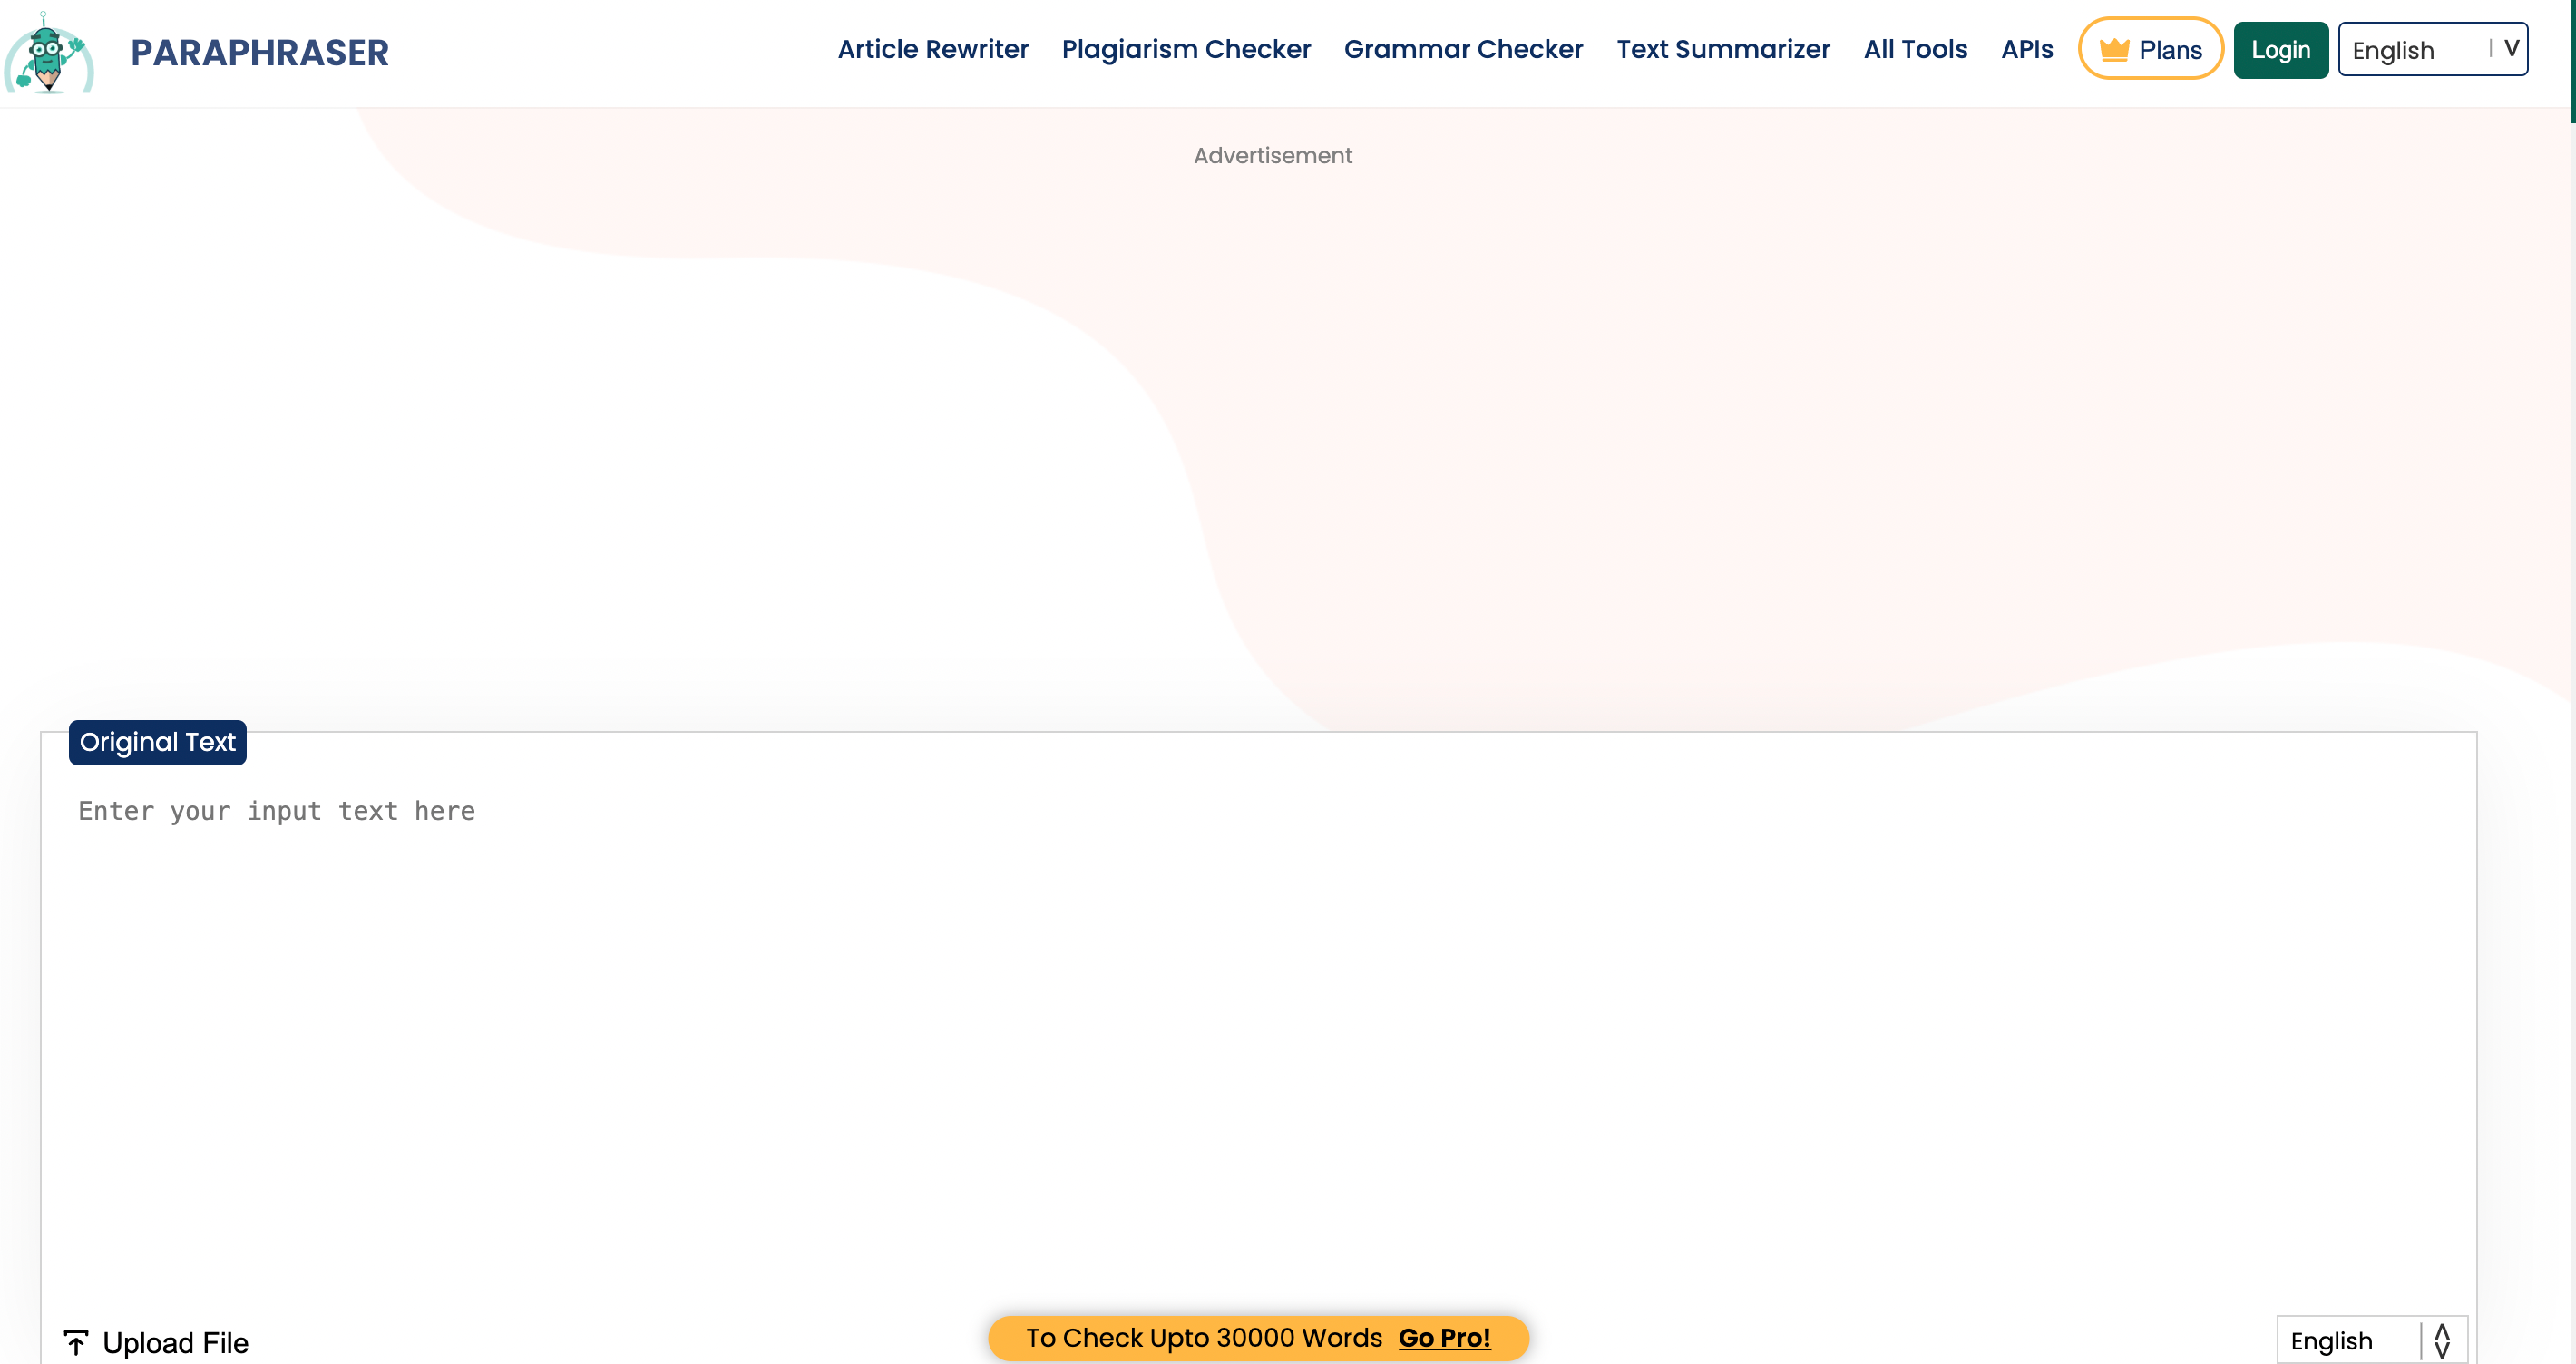Viewport: 2576px width, 1364px height.
Task: Click the Login button
Action: [2280, 48]
